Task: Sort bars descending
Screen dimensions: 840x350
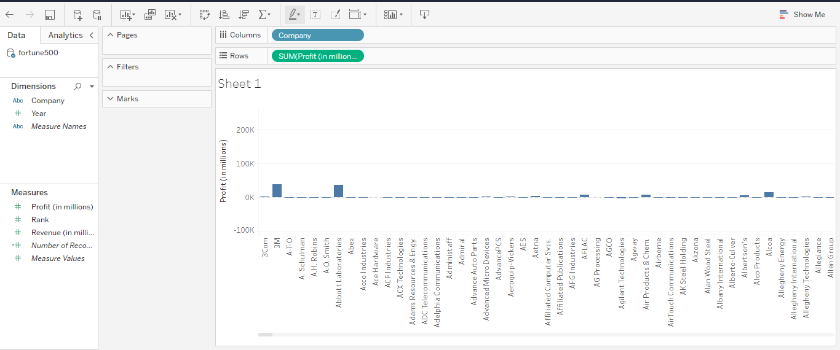Action: pos(244,15)
